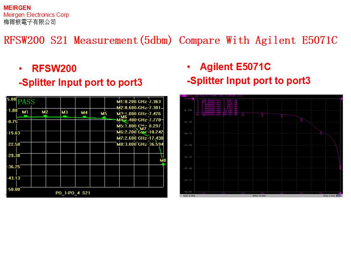Click the M3 marker at 1.000 GHz
This screenshot has width=351, height=263.
65,116
